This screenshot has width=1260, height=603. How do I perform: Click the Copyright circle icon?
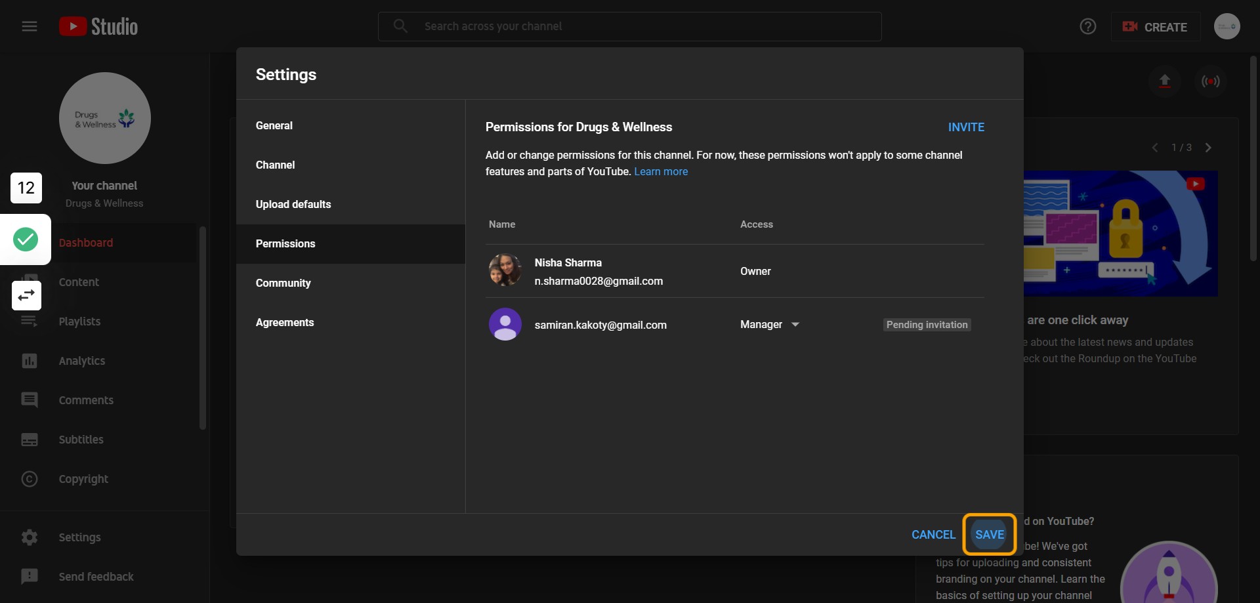[30, 479]
